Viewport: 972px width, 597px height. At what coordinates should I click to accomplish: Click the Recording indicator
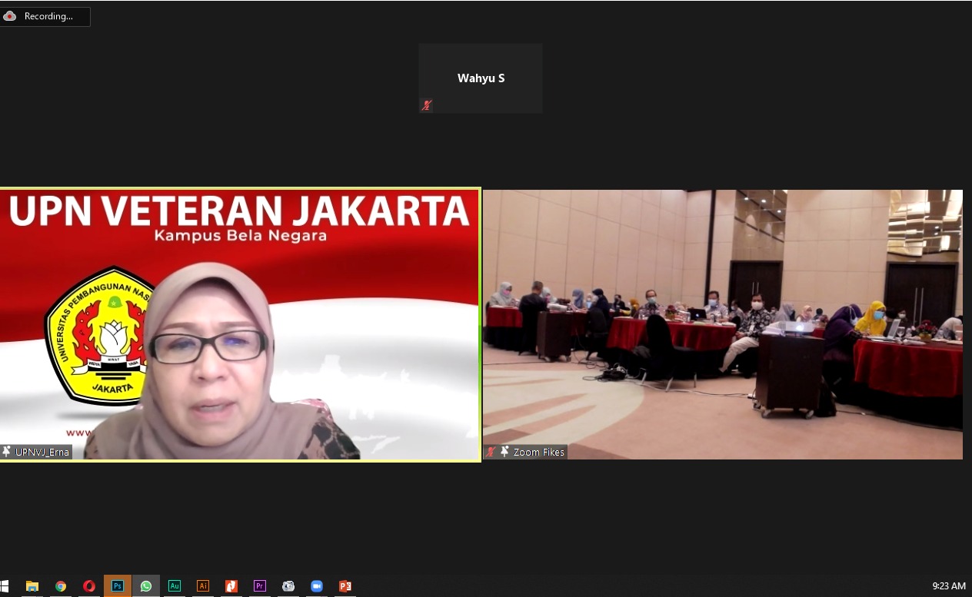tap(45, 16)
